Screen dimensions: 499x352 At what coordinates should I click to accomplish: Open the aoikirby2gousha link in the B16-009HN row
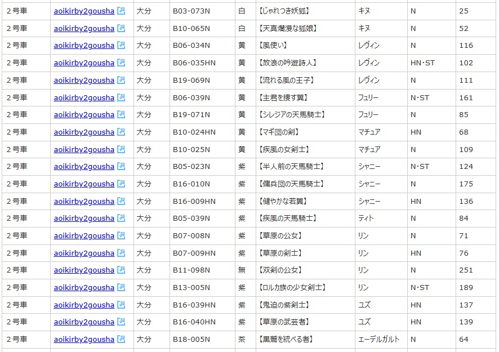pos(84,202)
